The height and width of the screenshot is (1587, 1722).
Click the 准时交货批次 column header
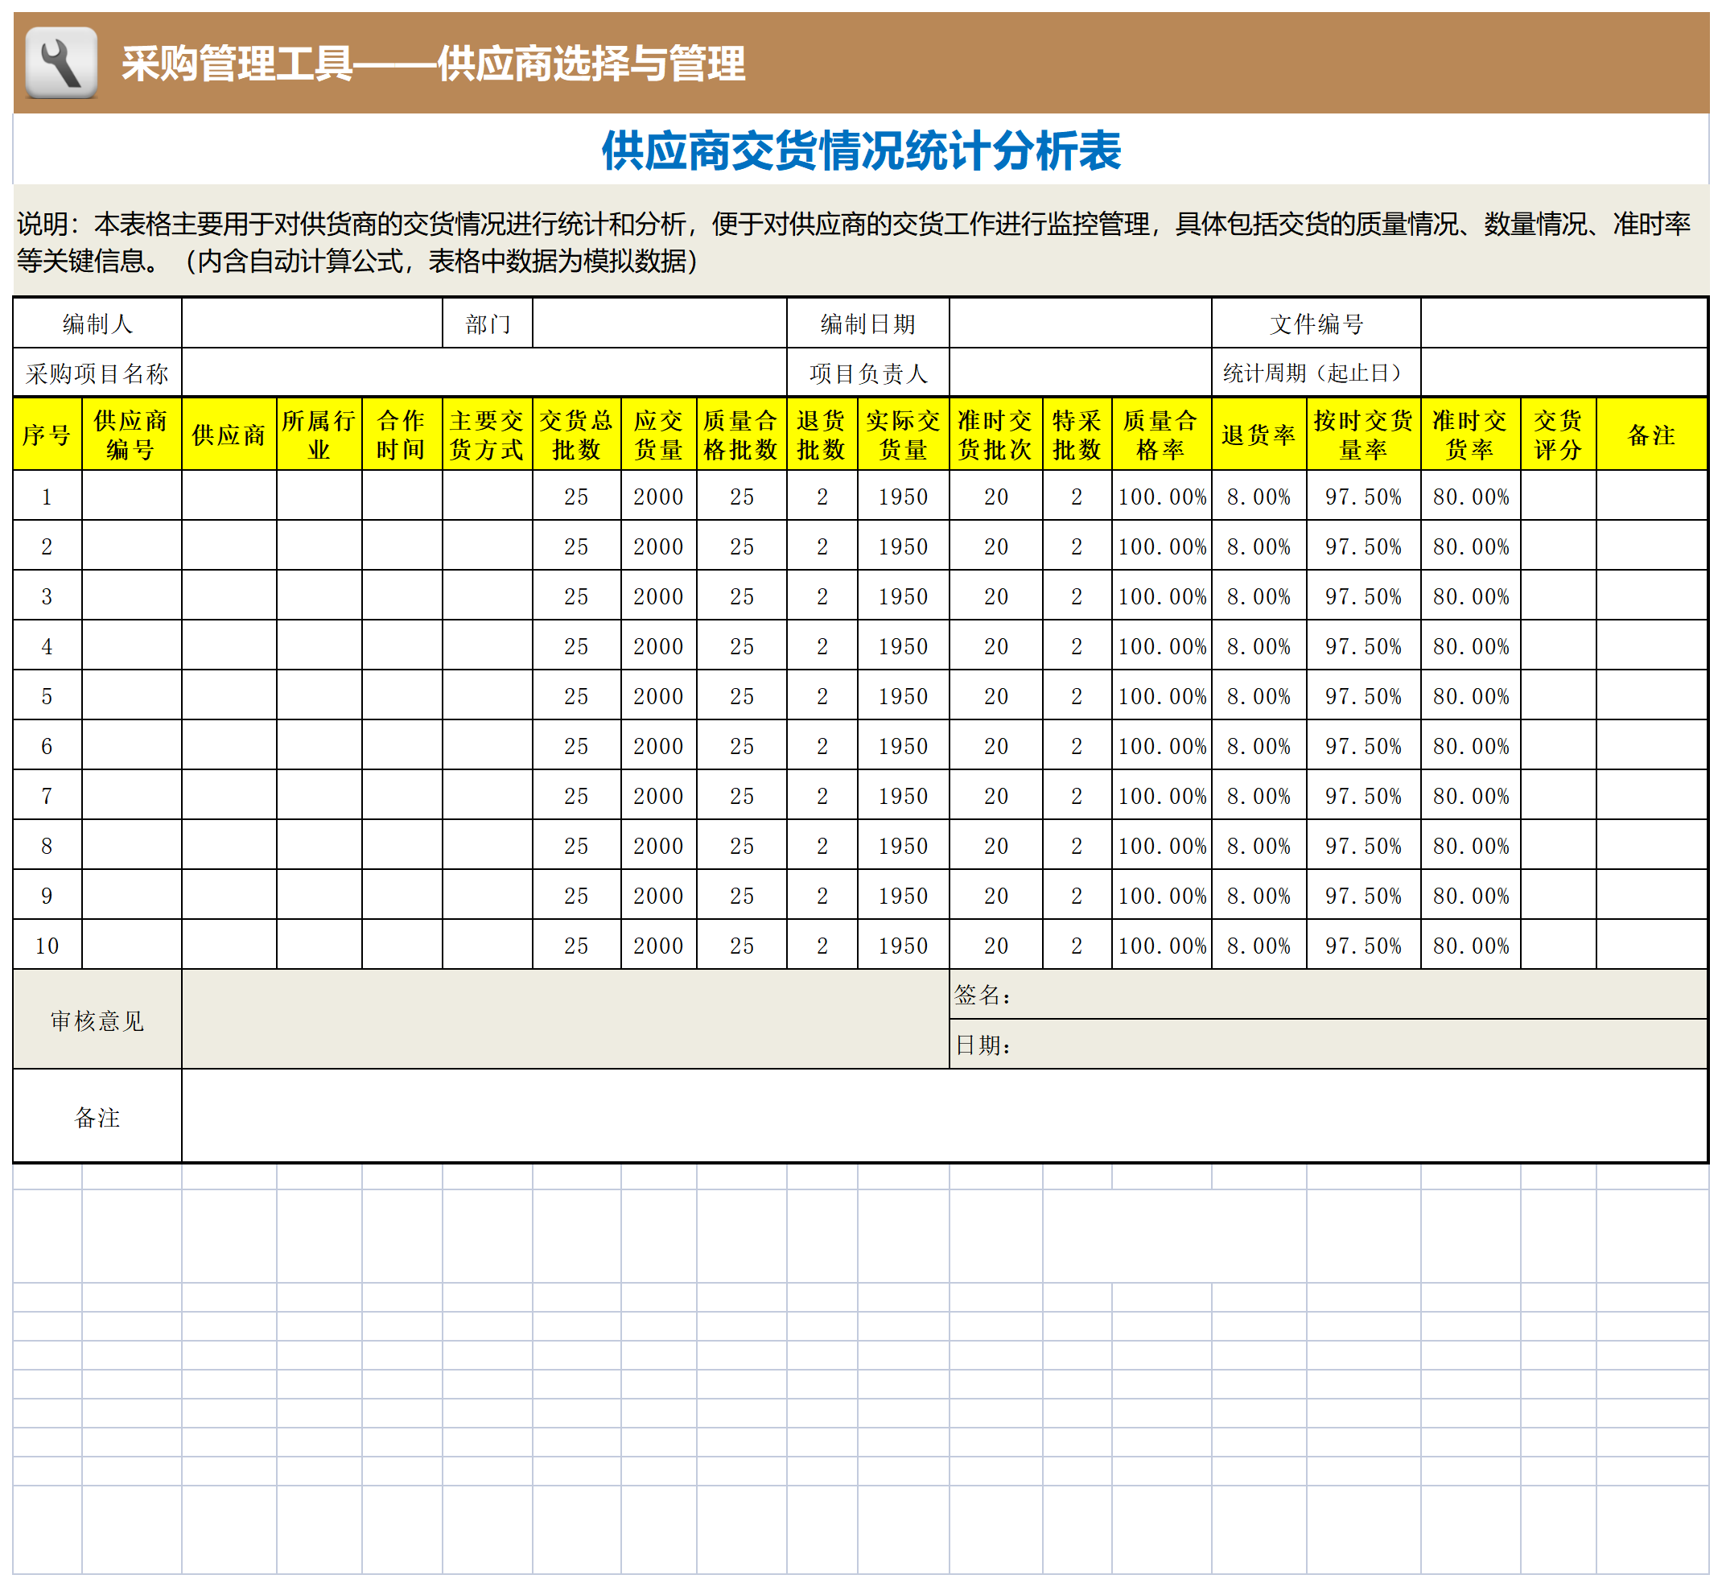coord(995,435)
